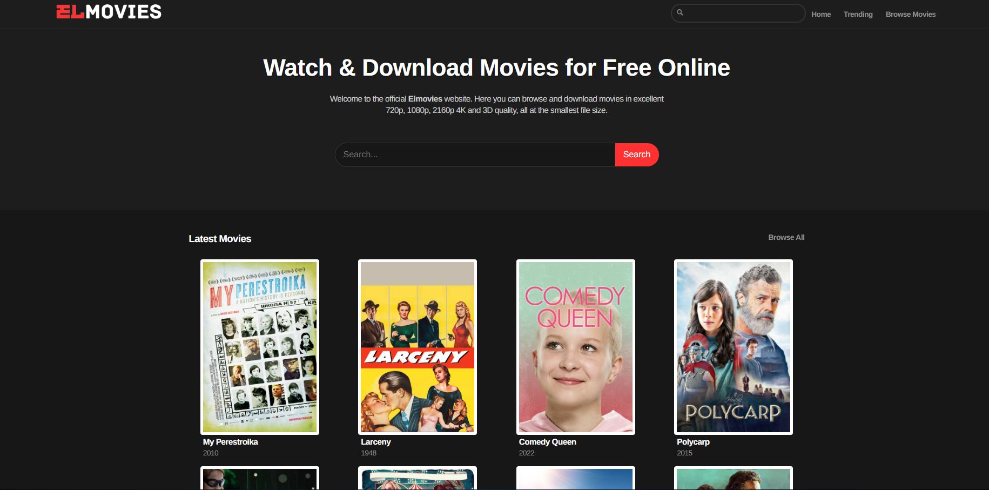The width and height of the screenshot is (989, 490).
Task: Focus the header search box
Action: click(x=738, y=13)
